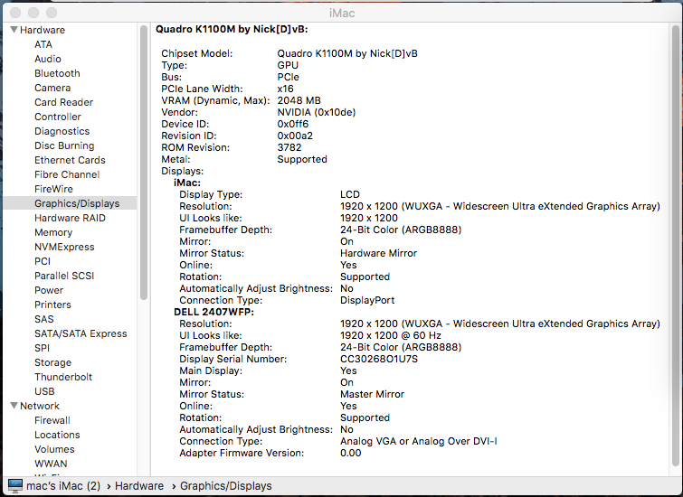This screenshot has width=683, height=497.
Task: Click the computer icon in the path bar
Action: [15, 485]
